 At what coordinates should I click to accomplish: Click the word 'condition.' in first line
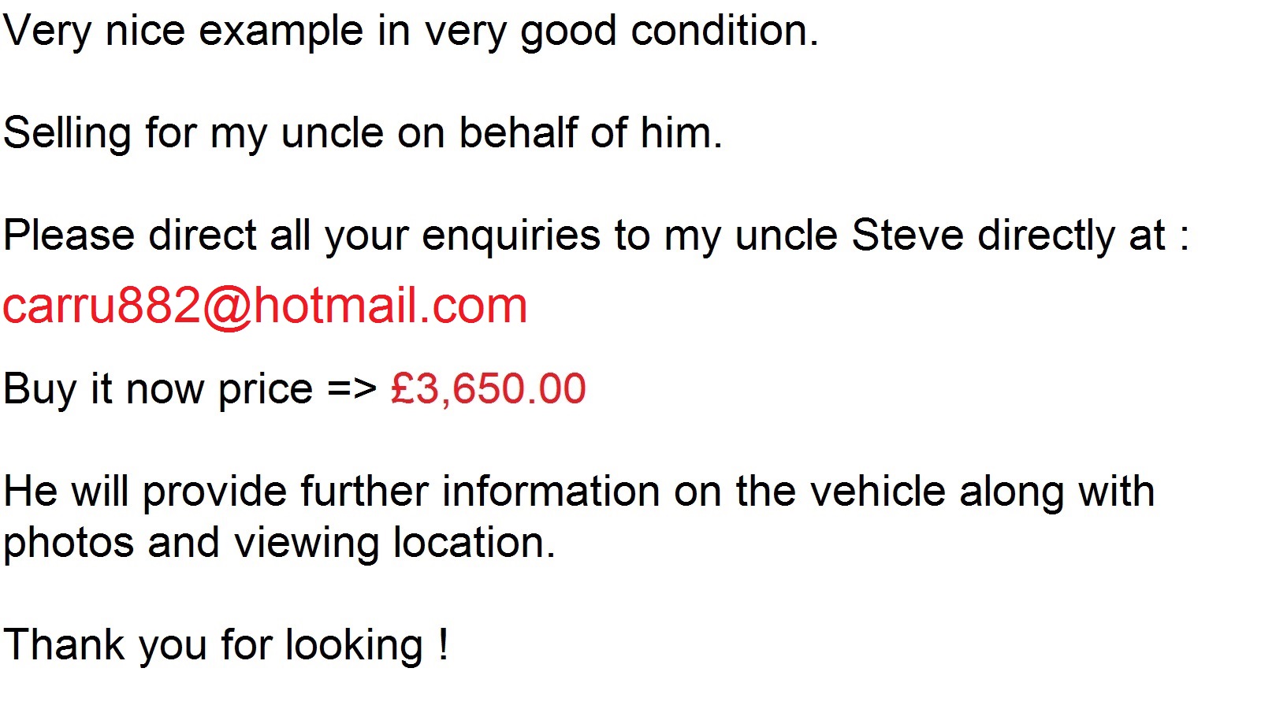point(725,32)
